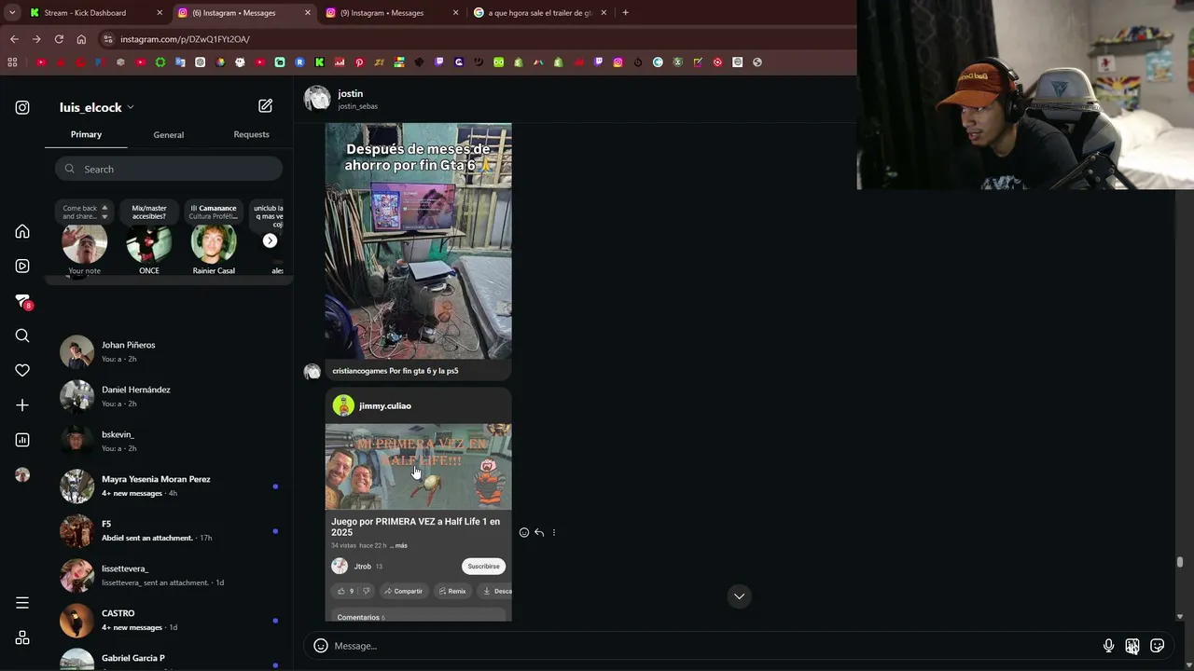The height and width of the screenshot is (671, 1194).
Task: Open the Half Life video thumbnail
Action: click(x=418, y=467)
